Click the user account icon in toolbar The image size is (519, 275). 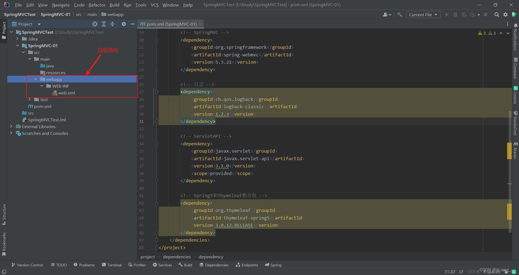click(x=387, y=15)
